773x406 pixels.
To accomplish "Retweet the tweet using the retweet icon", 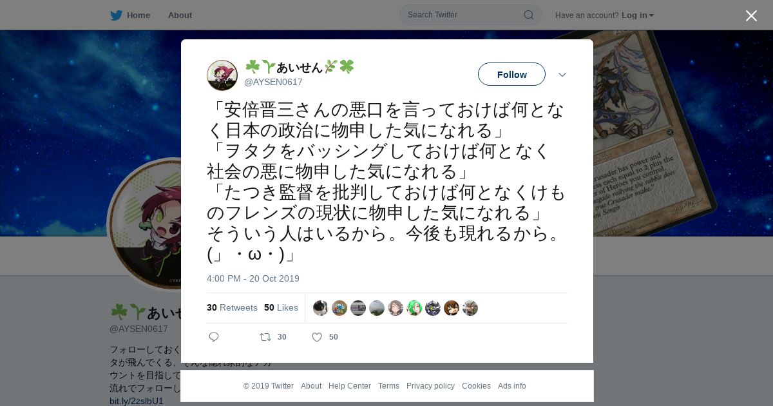I will tap(265, 337).
